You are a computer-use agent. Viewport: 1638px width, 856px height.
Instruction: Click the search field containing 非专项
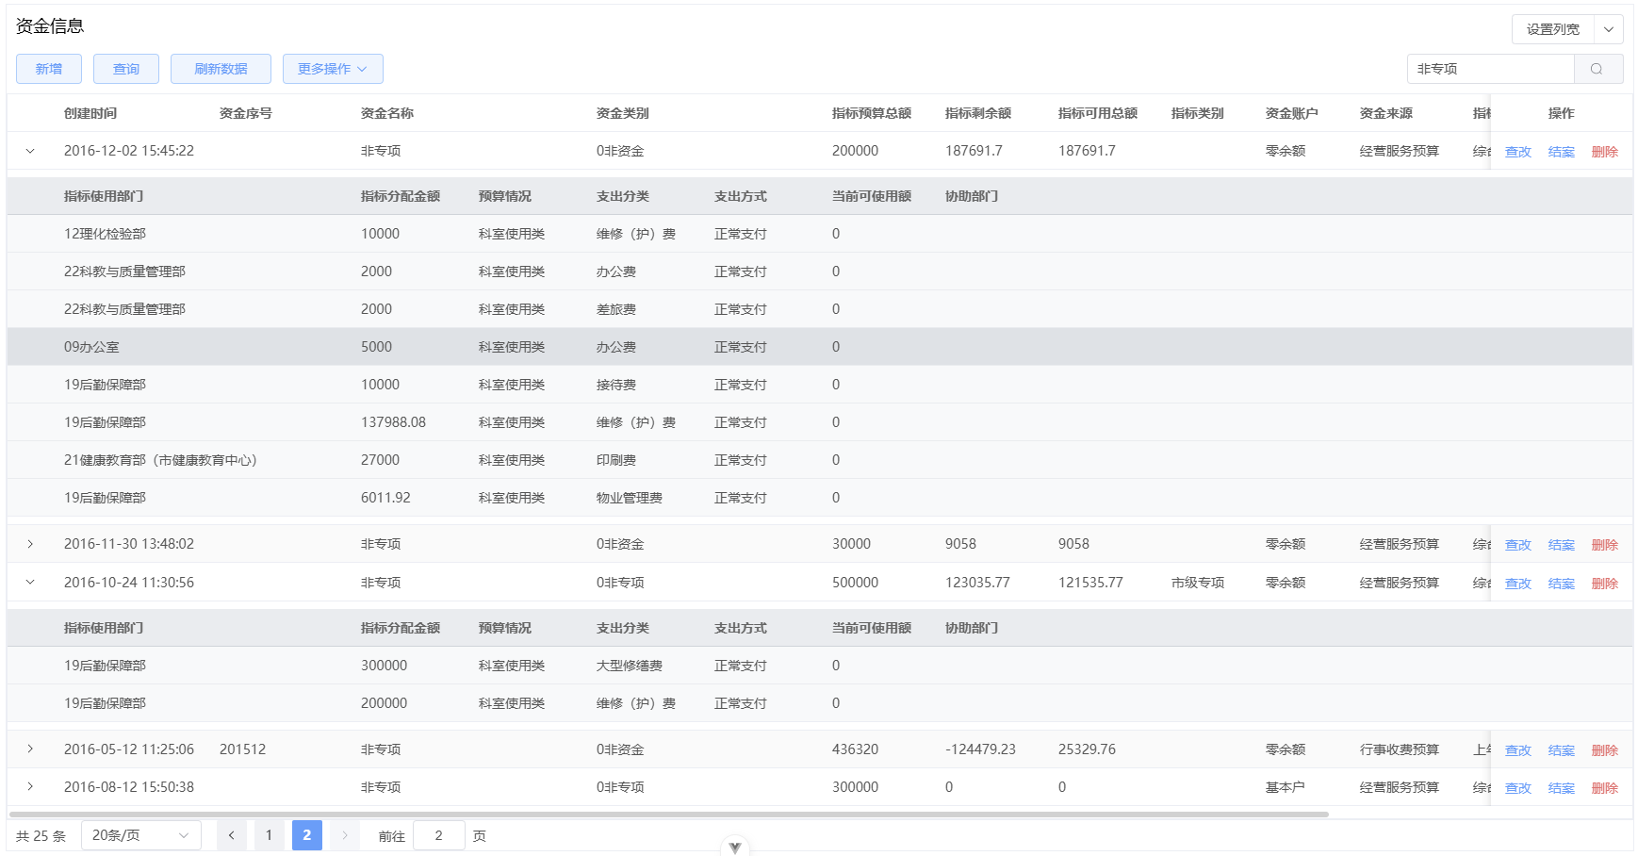click(x=1491, y=69)
